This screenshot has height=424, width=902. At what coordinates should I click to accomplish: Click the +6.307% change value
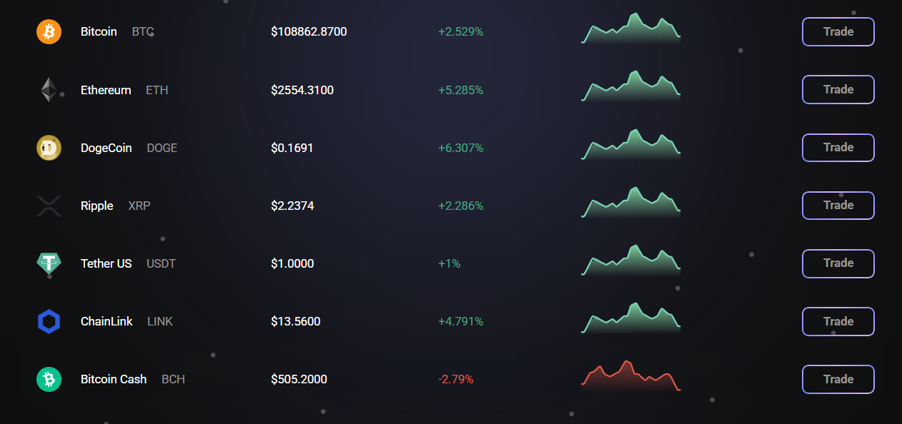pos(461,148)
